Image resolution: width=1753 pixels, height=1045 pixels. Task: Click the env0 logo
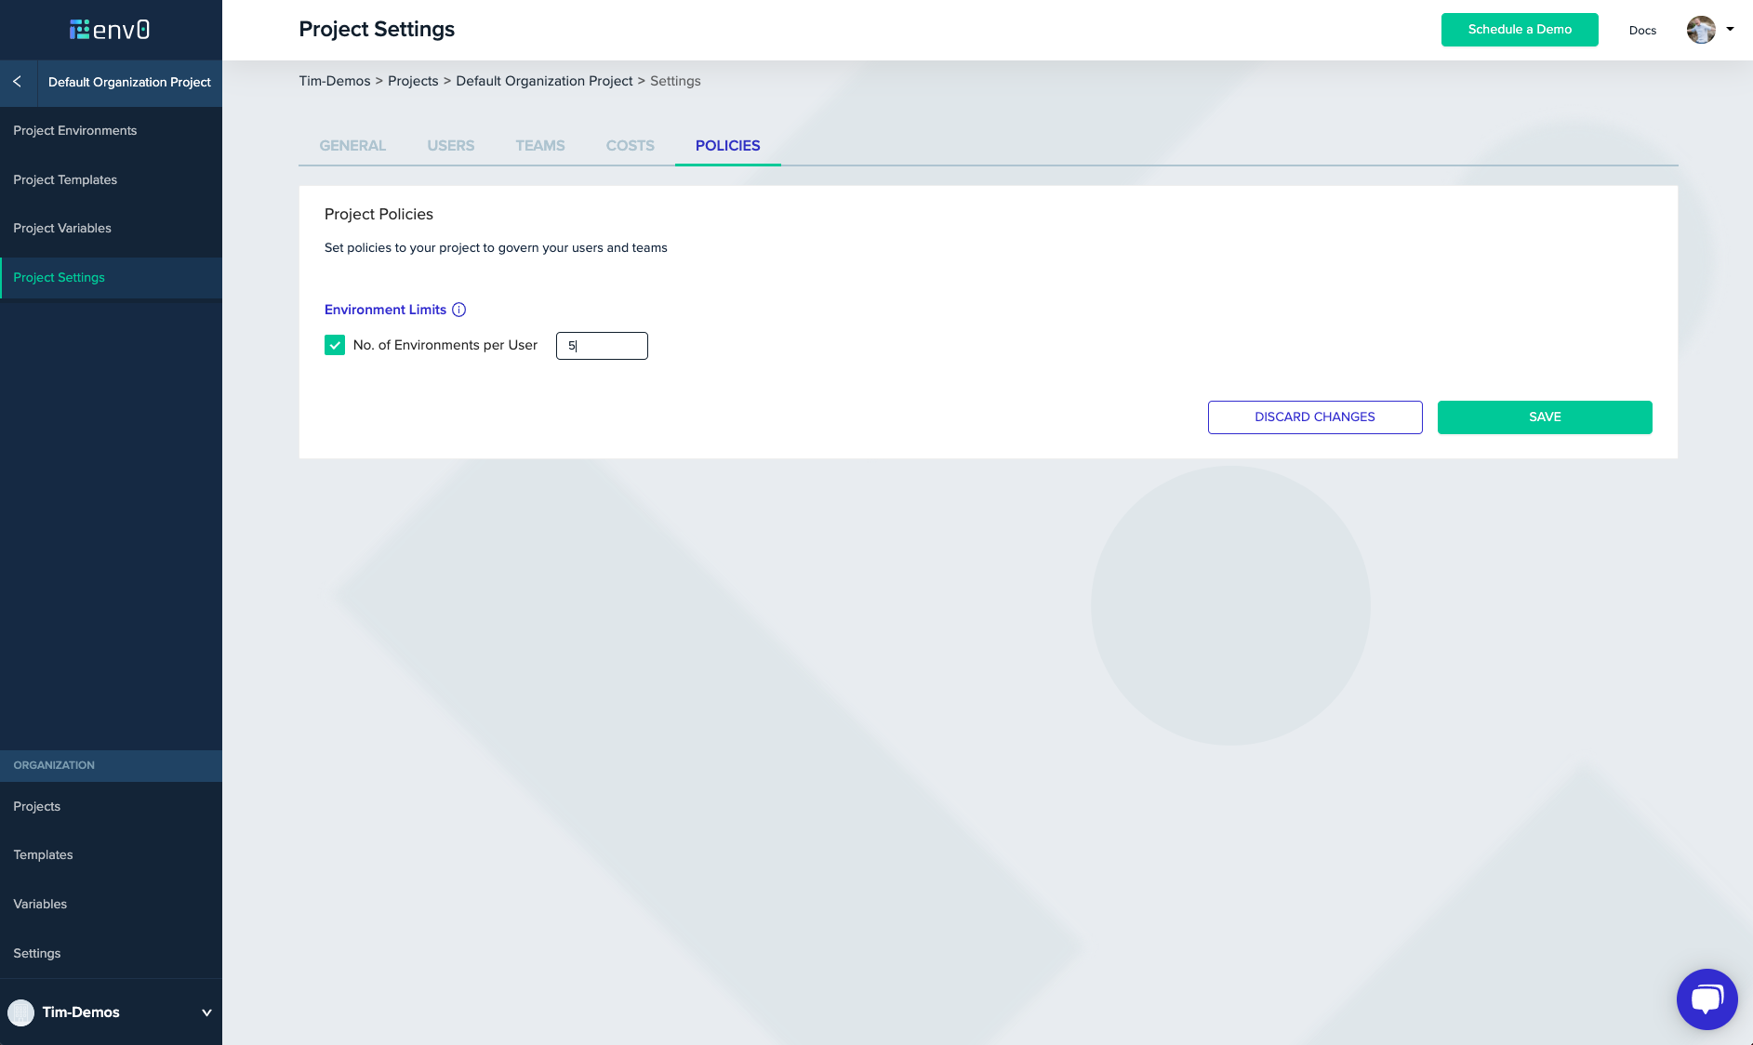[110, 30]
